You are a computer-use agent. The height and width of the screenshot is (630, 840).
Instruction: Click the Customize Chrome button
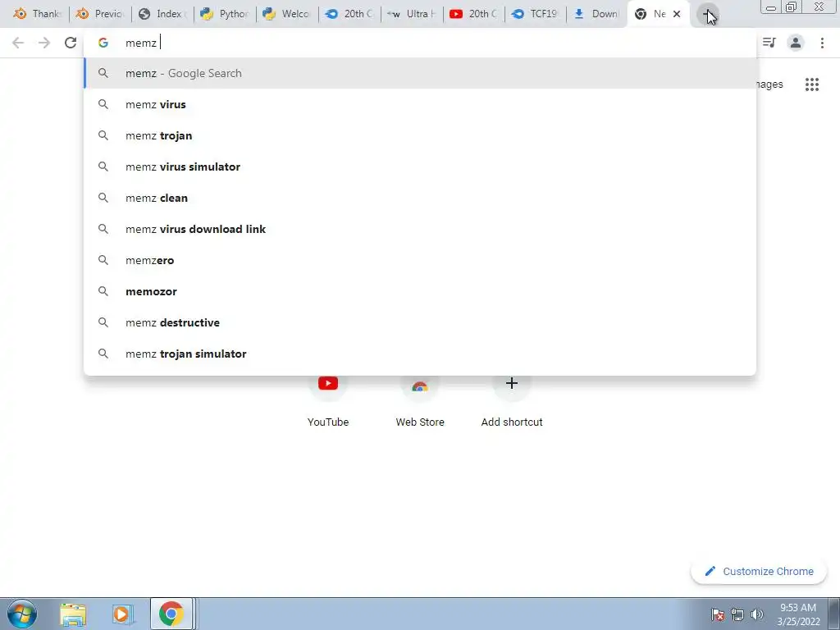point(759,571)
